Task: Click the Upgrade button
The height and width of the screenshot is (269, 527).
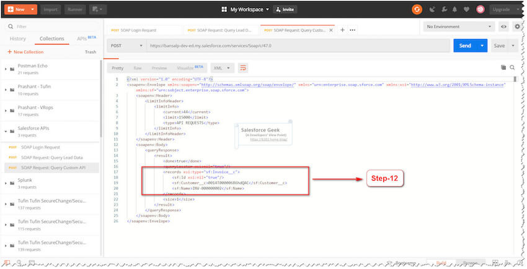Action: tap(502, 9)
